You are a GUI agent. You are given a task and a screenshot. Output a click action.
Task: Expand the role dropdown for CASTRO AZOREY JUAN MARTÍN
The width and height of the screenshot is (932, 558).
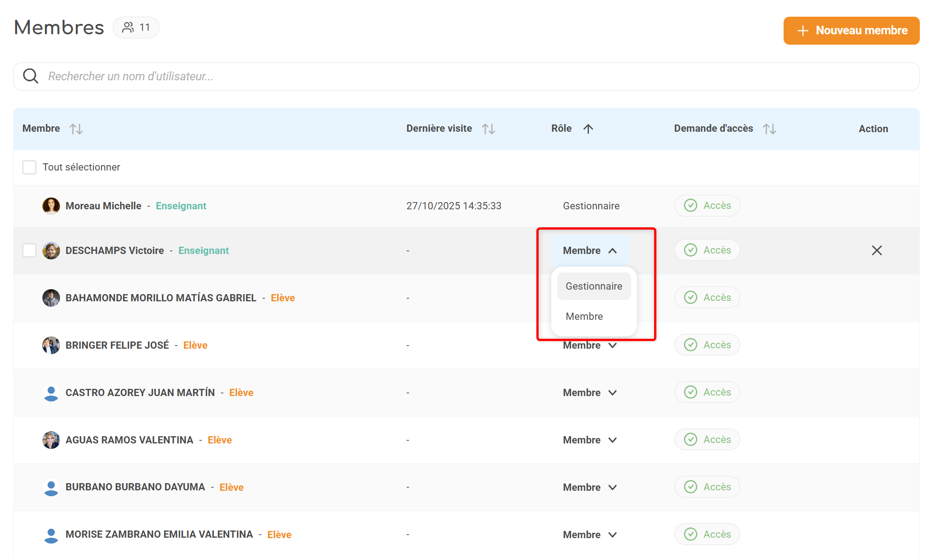pyautogui.click(x=590, y=392)
